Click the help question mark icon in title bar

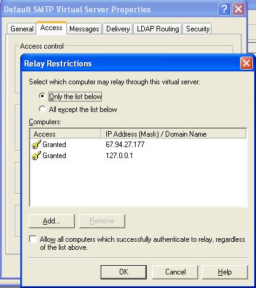coord(224,9)
